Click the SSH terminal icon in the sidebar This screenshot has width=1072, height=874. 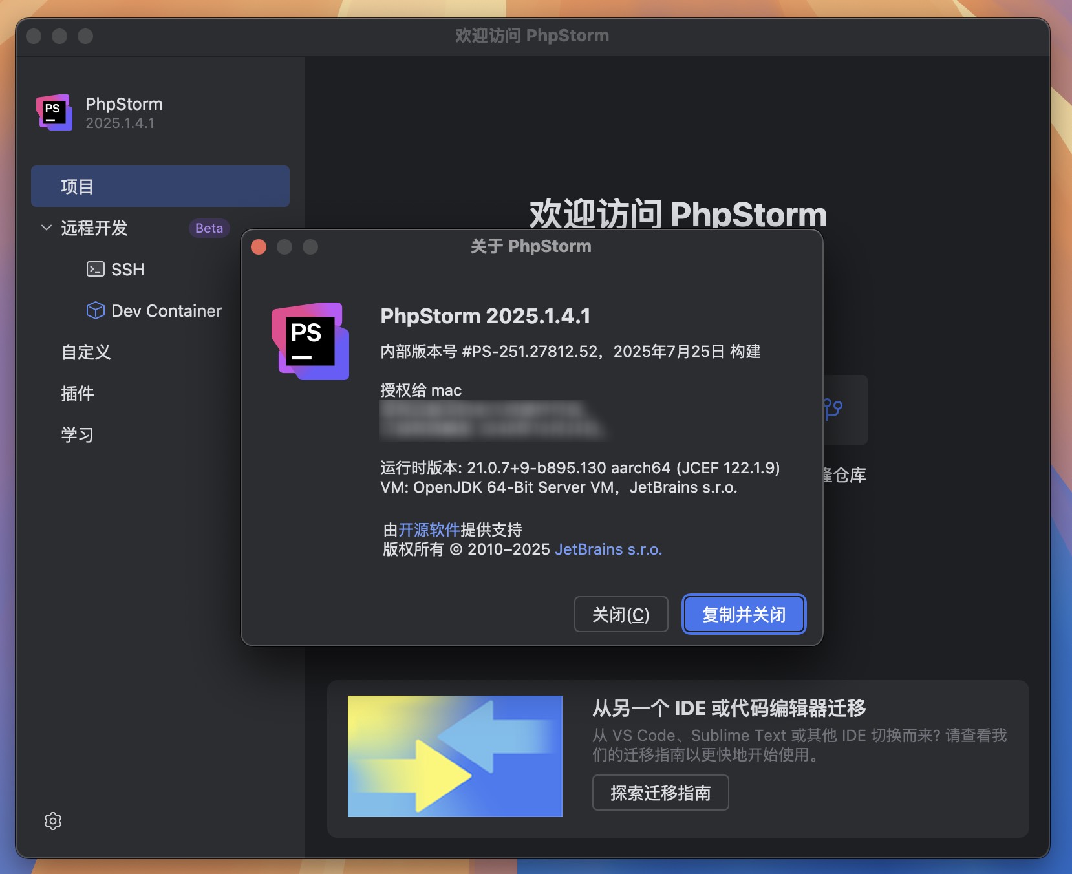tap(96, 269)
